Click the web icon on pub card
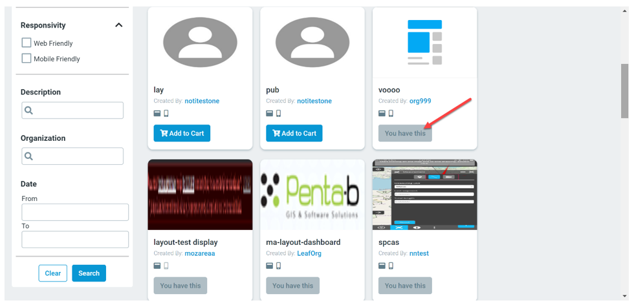Image resolution: width=634 pixels, height=305 pixels. coord(270,114)
